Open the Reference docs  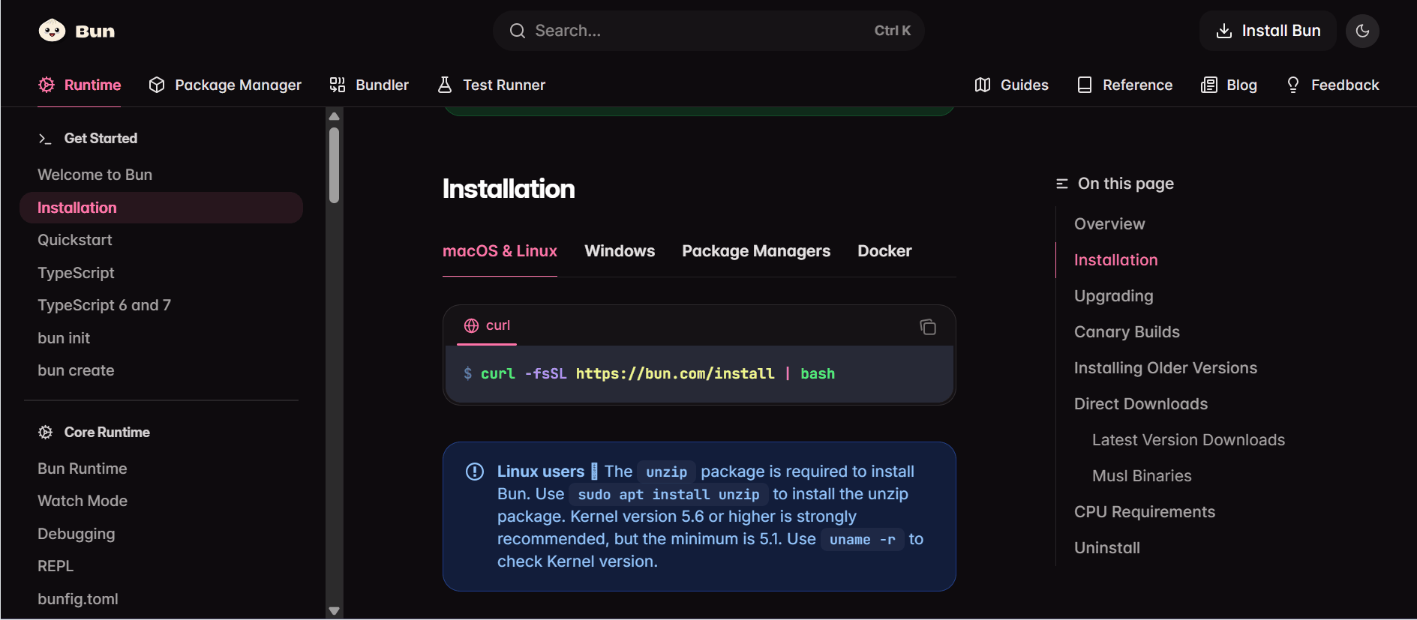coord(1124,85)
